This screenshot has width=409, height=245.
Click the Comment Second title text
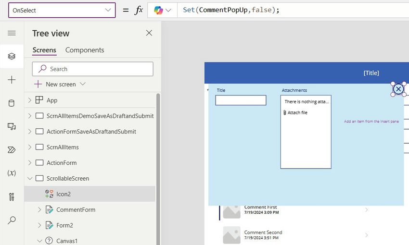[263, 232]
